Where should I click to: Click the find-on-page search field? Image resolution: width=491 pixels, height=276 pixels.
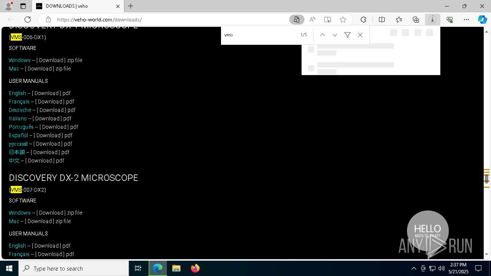point(259,35)
